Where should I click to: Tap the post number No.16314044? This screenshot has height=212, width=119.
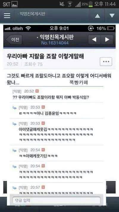55,43
